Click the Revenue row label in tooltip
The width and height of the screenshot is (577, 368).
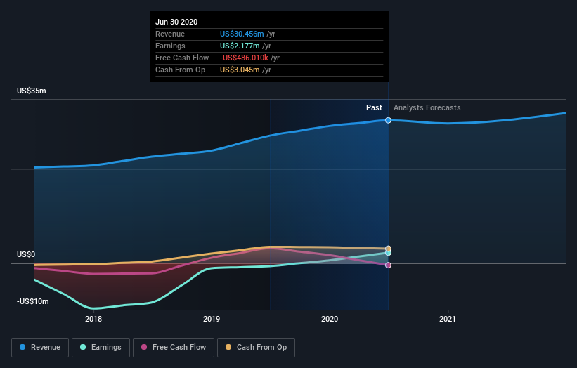click(x=170, y=34)
